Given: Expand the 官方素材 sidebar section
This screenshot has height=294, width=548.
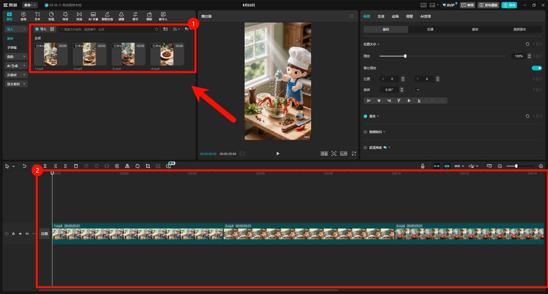Looking at the screenshot, I should (16, 84).
